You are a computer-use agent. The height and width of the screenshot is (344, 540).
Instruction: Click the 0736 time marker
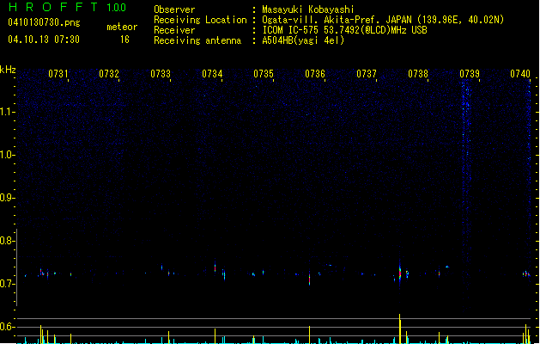(315, 74)
